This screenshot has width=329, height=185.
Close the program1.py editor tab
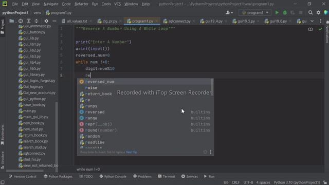click(156, 21)
